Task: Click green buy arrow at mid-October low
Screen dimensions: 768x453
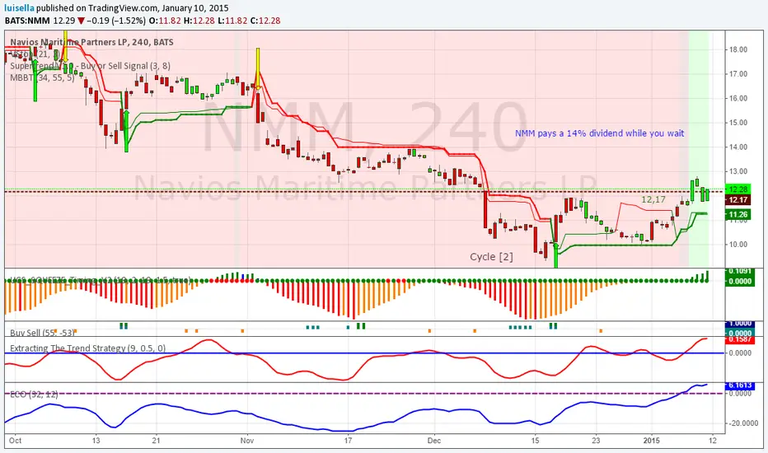Action: point(126,131)
